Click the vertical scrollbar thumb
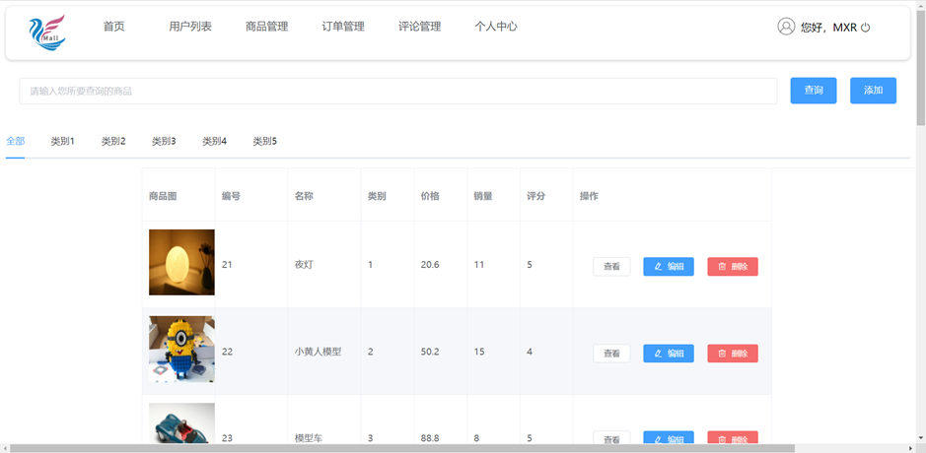 (x=921, y=67)
